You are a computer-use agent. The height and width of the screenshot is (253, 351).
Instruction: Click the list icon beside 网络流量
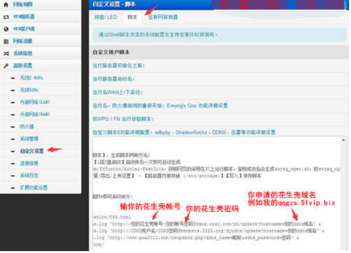pos(6,41)
